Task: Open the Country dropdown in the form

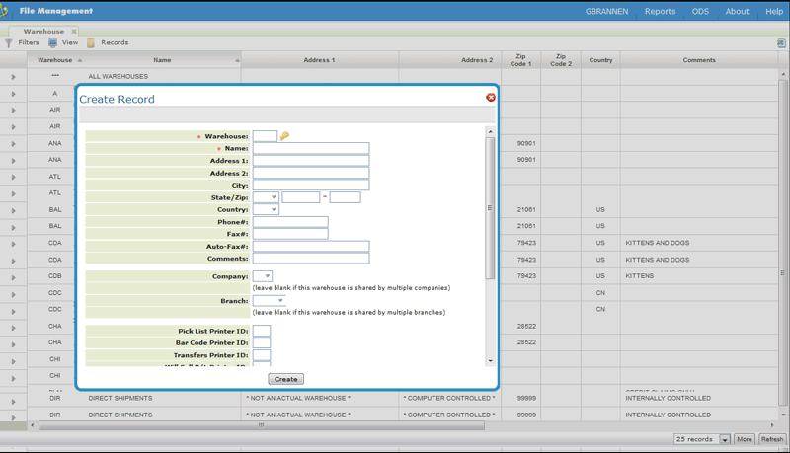Action: (x=266, y=209)
